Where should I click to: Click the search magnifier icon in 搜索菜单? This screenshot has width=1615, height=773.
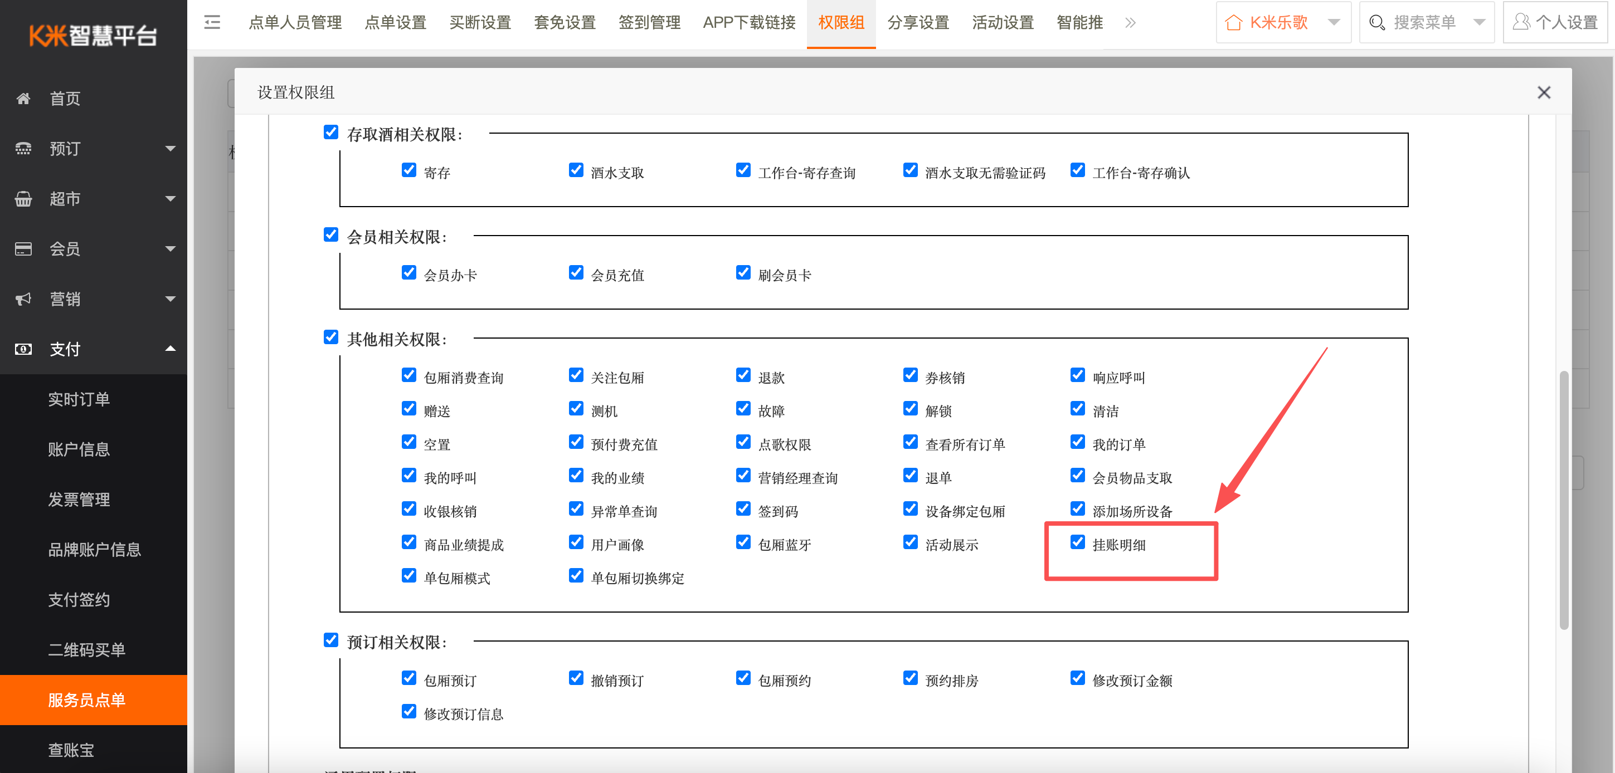[1378, 22]
